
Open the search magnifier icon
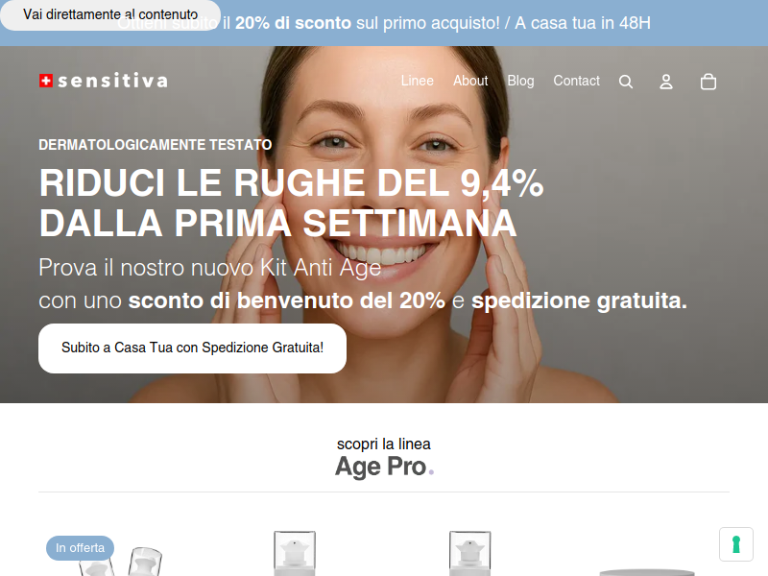coord(626,82)
